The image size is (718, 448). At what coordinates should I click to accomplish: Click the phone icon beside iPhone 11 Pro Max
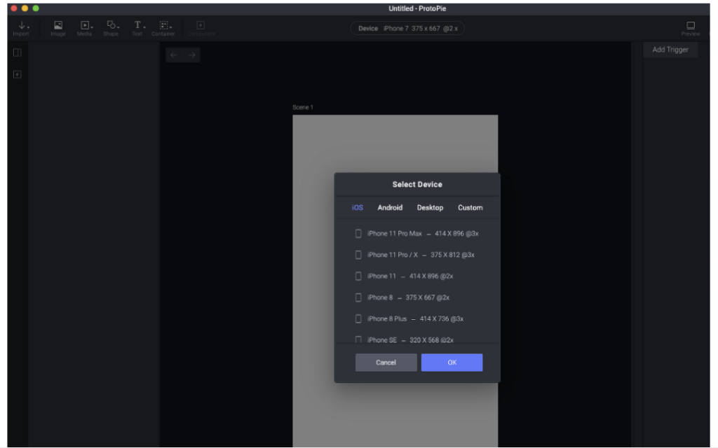(x=358, y=234)
